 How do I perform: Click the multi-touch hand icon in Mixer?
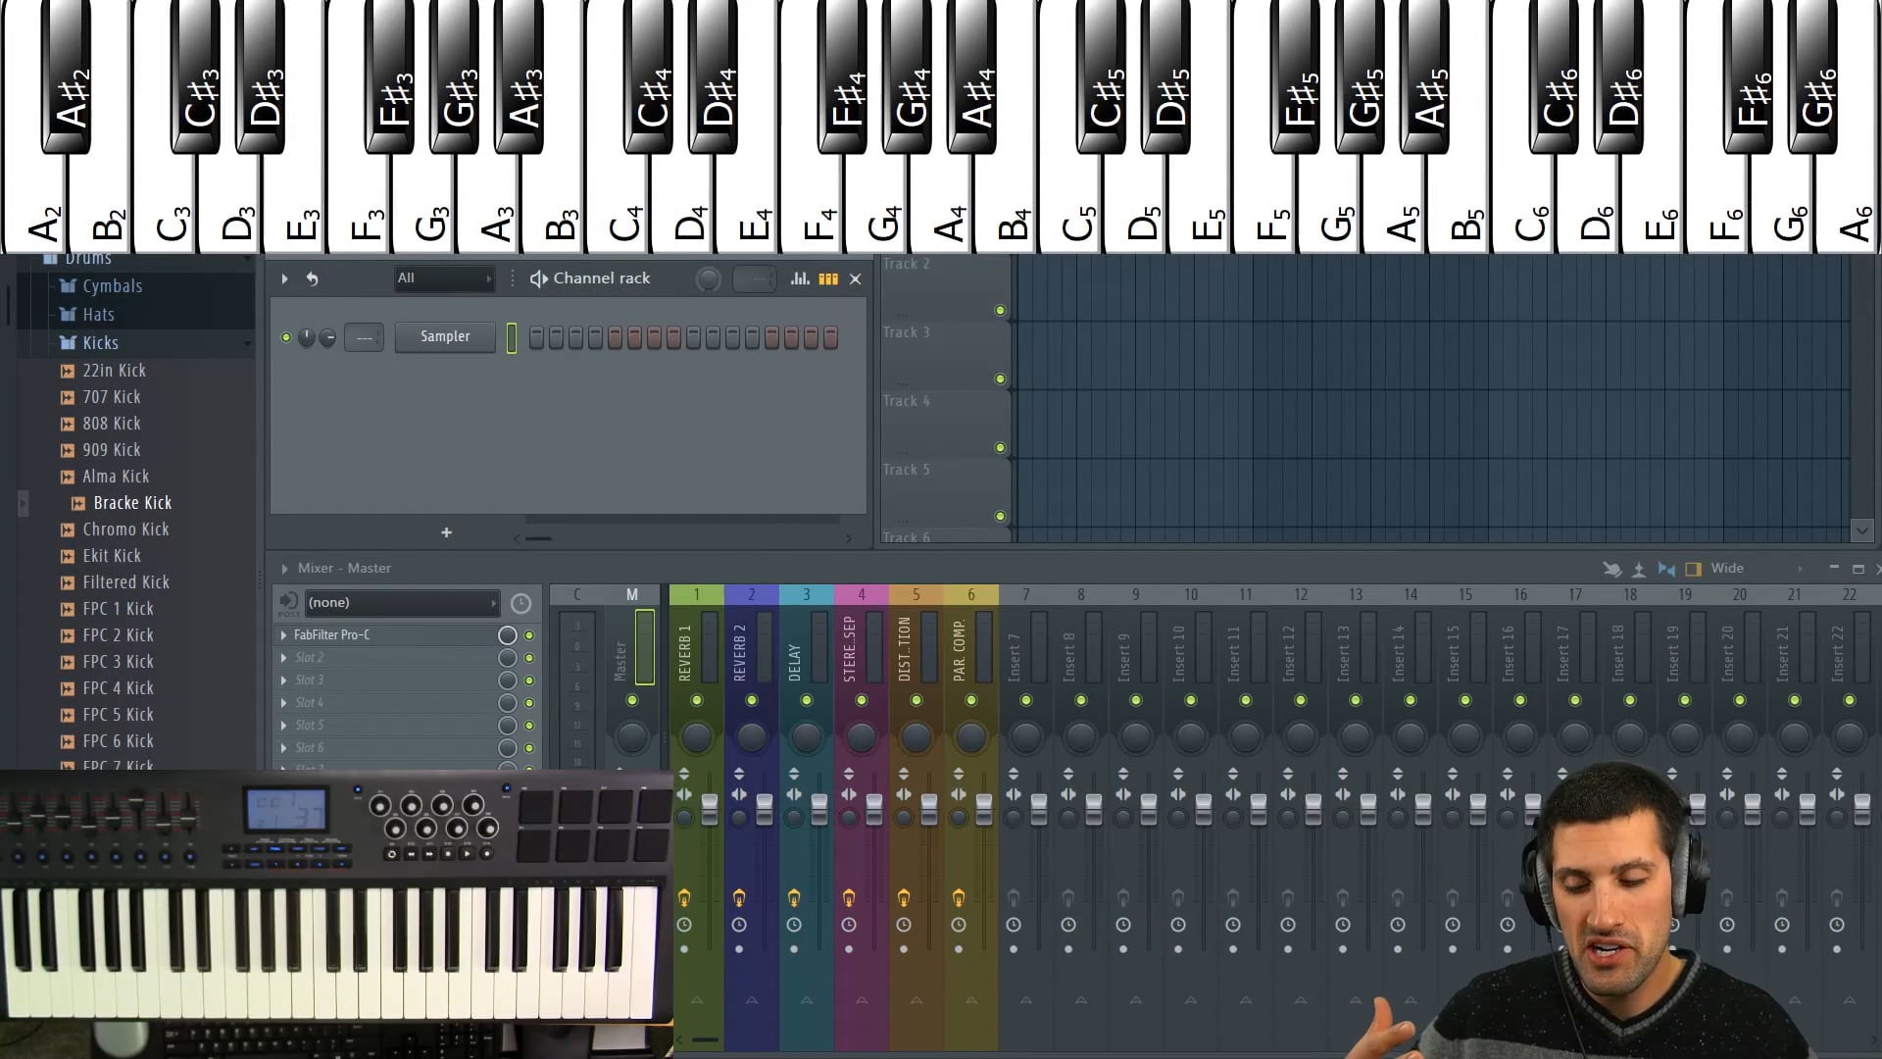[x=1611, y=569]
